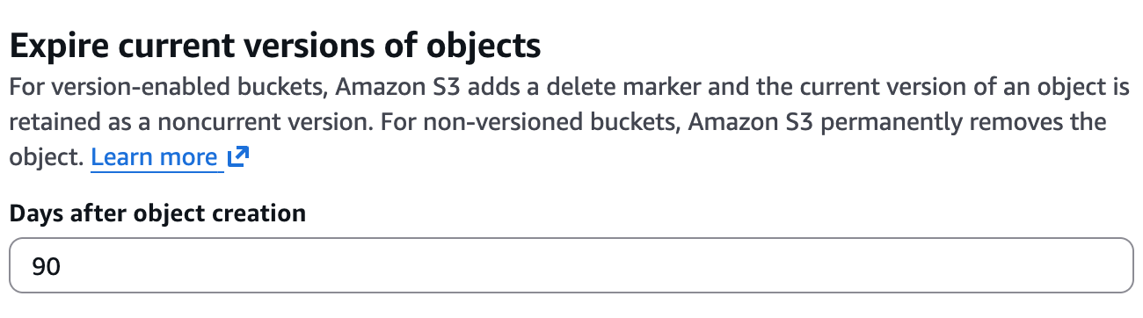Image resolution: width=1143 pixels, height=318 pixels.
Task: Open the external link icon beside Learn more
Action: (x=237, y=158)
